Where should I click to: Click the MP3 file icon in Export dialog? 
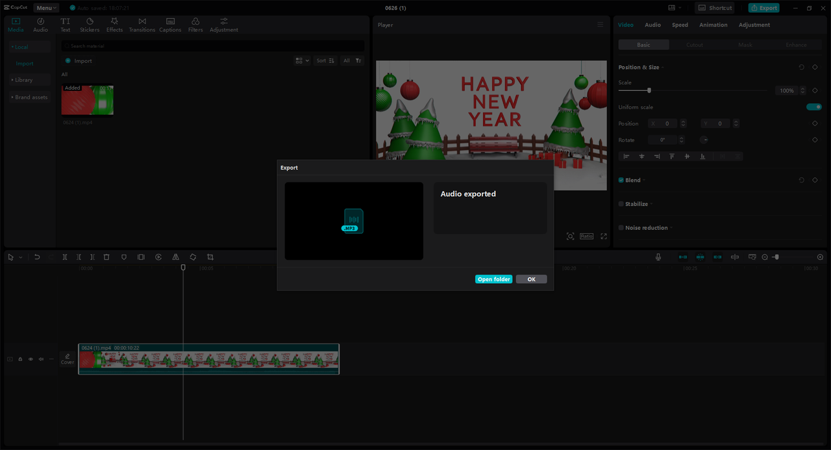click(353, 221)
